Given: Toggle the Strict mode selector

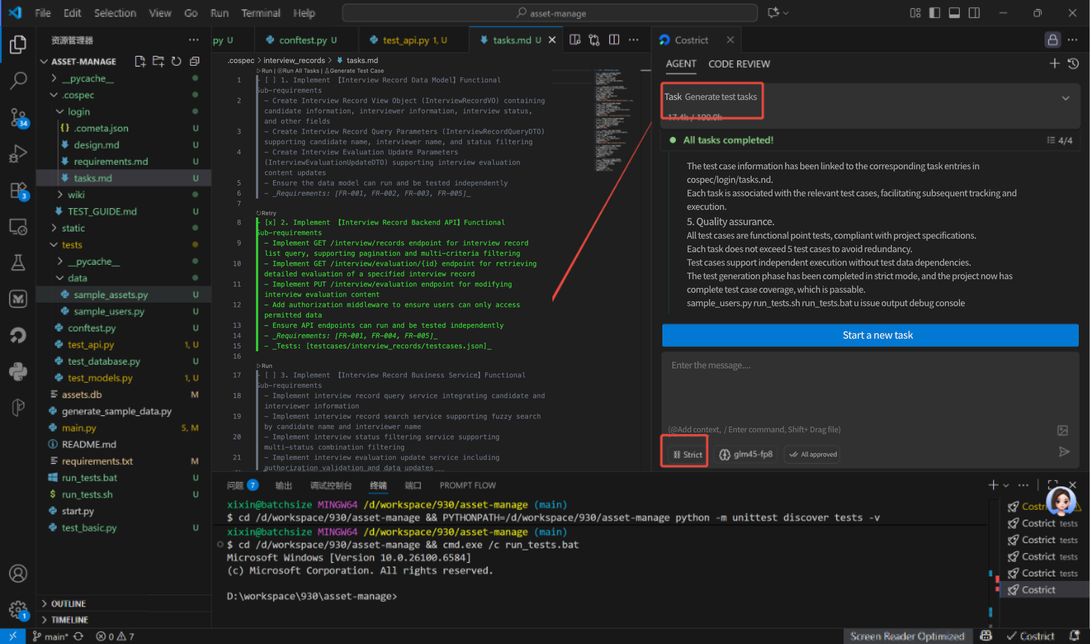Looking at the screenshot, I should click(x=688, y=454).
